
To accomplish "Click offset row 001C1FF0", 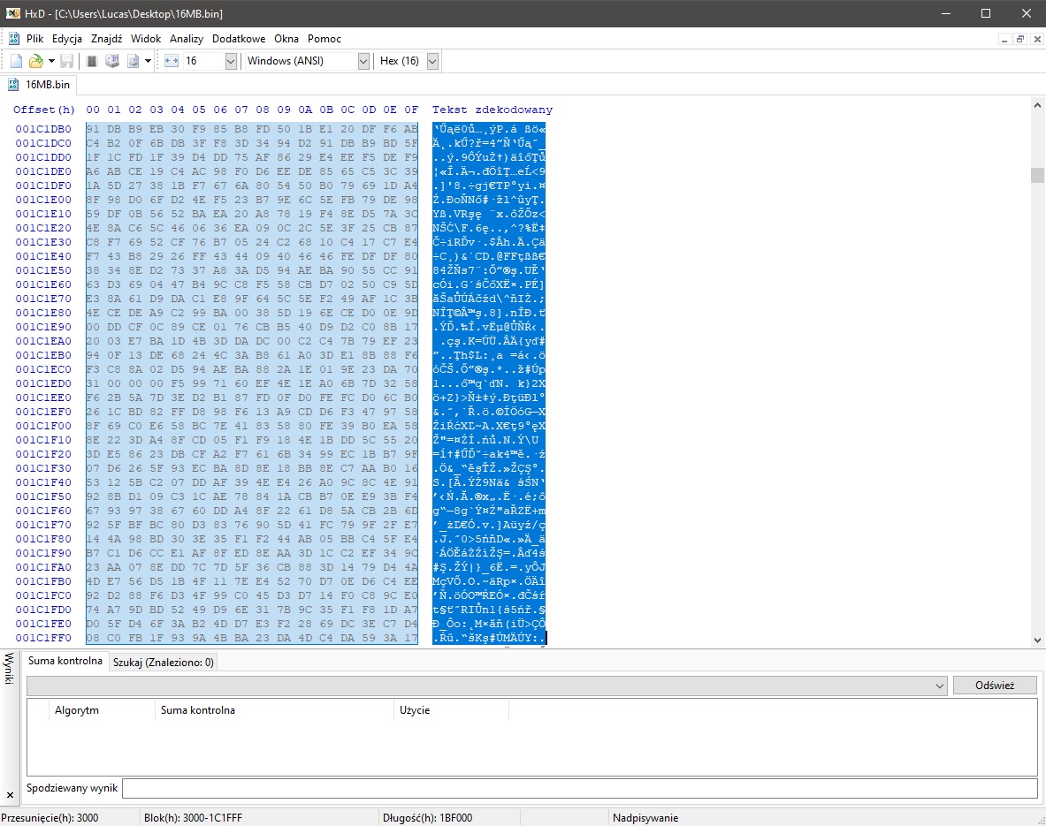I will 43,638.
